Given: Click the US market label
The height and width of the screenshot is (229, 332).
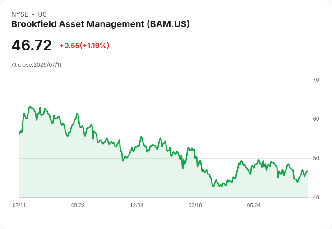Looking at the screenshot, I should tap(42, 14).
